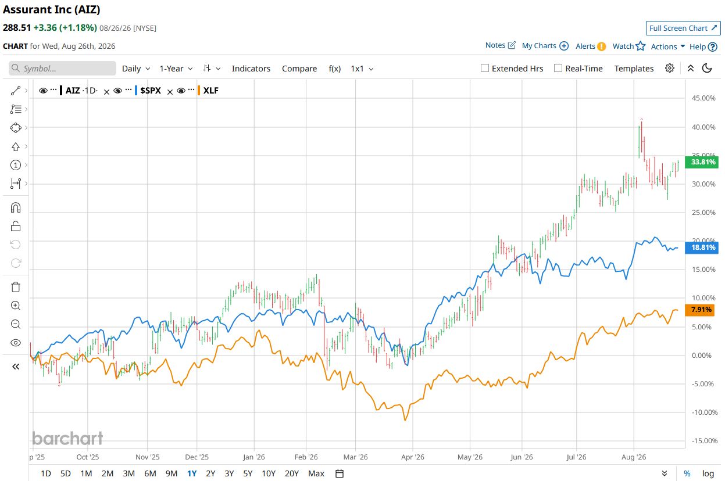Select the 5Y time range
Screen dimensions: 725x481
pyautogui.click(x=248, y=473)
